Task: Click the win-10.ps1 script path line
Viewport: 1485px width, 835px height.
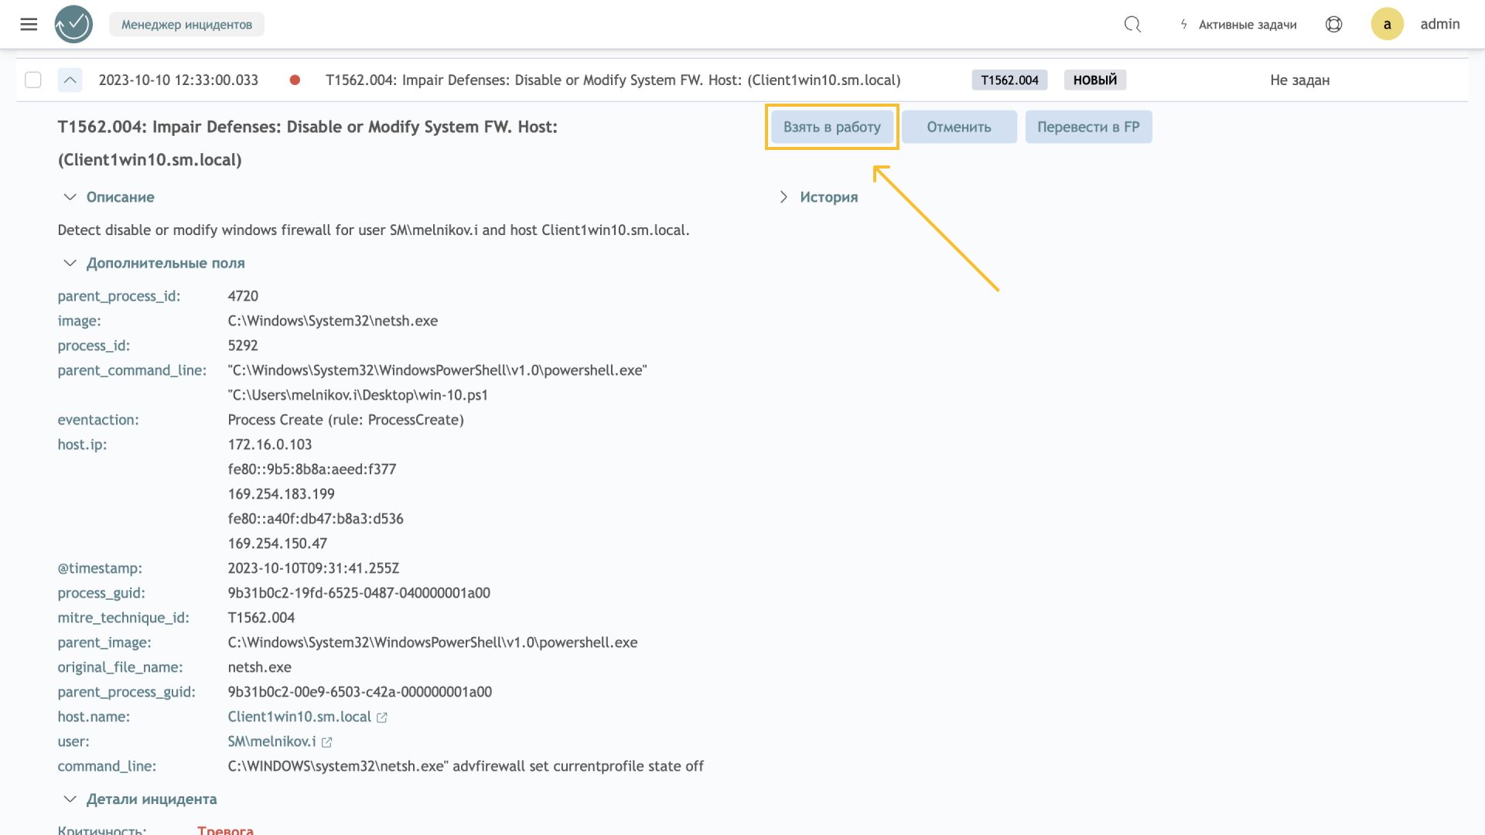Action: [358, 395]
